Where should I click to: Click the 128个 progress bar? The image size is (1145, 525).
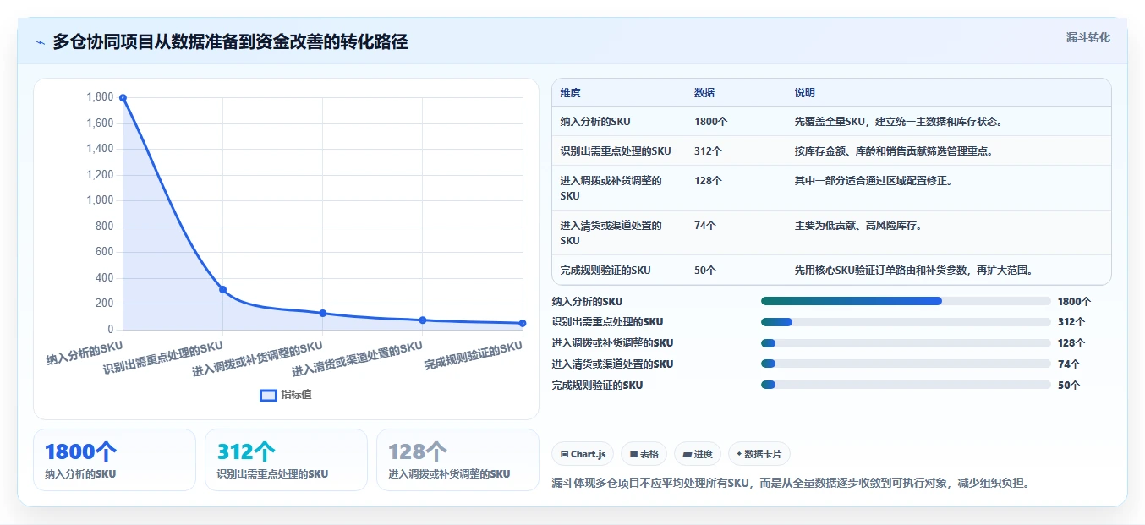pyautogui.click(x=906, y=343)
